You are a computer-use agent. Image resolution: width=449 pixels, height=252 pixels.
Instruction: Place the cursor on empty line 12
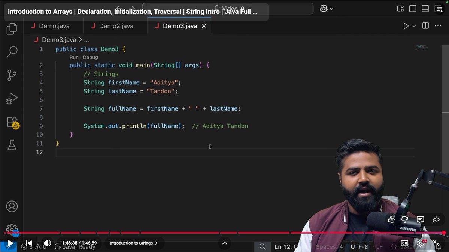point(235,152)
